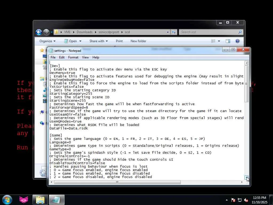Go back in the Explorer window
273x205 pixels.
click(39, 32)
